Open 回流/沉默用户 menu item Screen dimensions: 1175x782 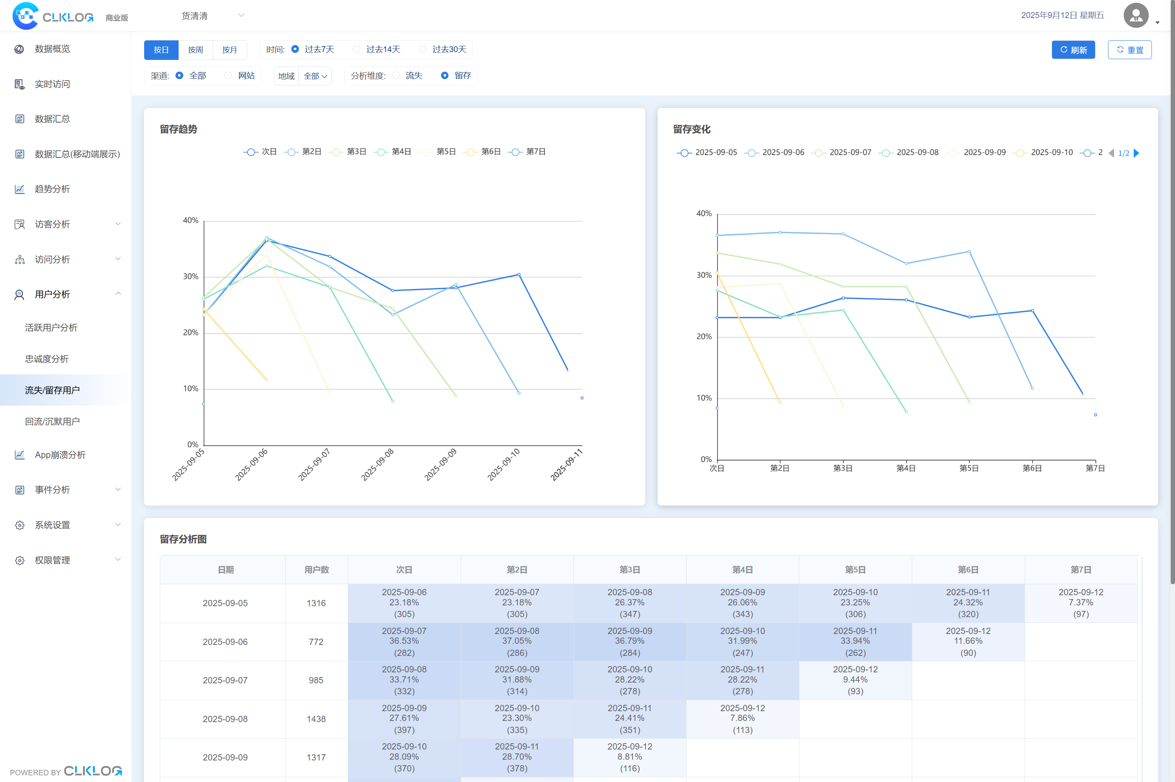click(x=52, y=421)
